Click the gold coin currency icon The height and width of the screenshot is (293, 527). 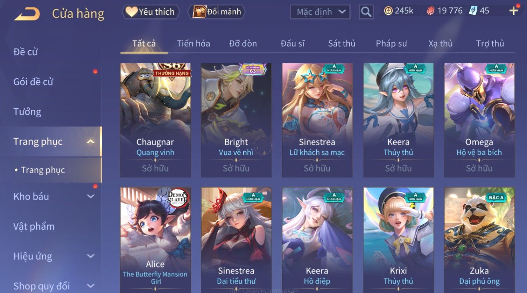[388, 11]
